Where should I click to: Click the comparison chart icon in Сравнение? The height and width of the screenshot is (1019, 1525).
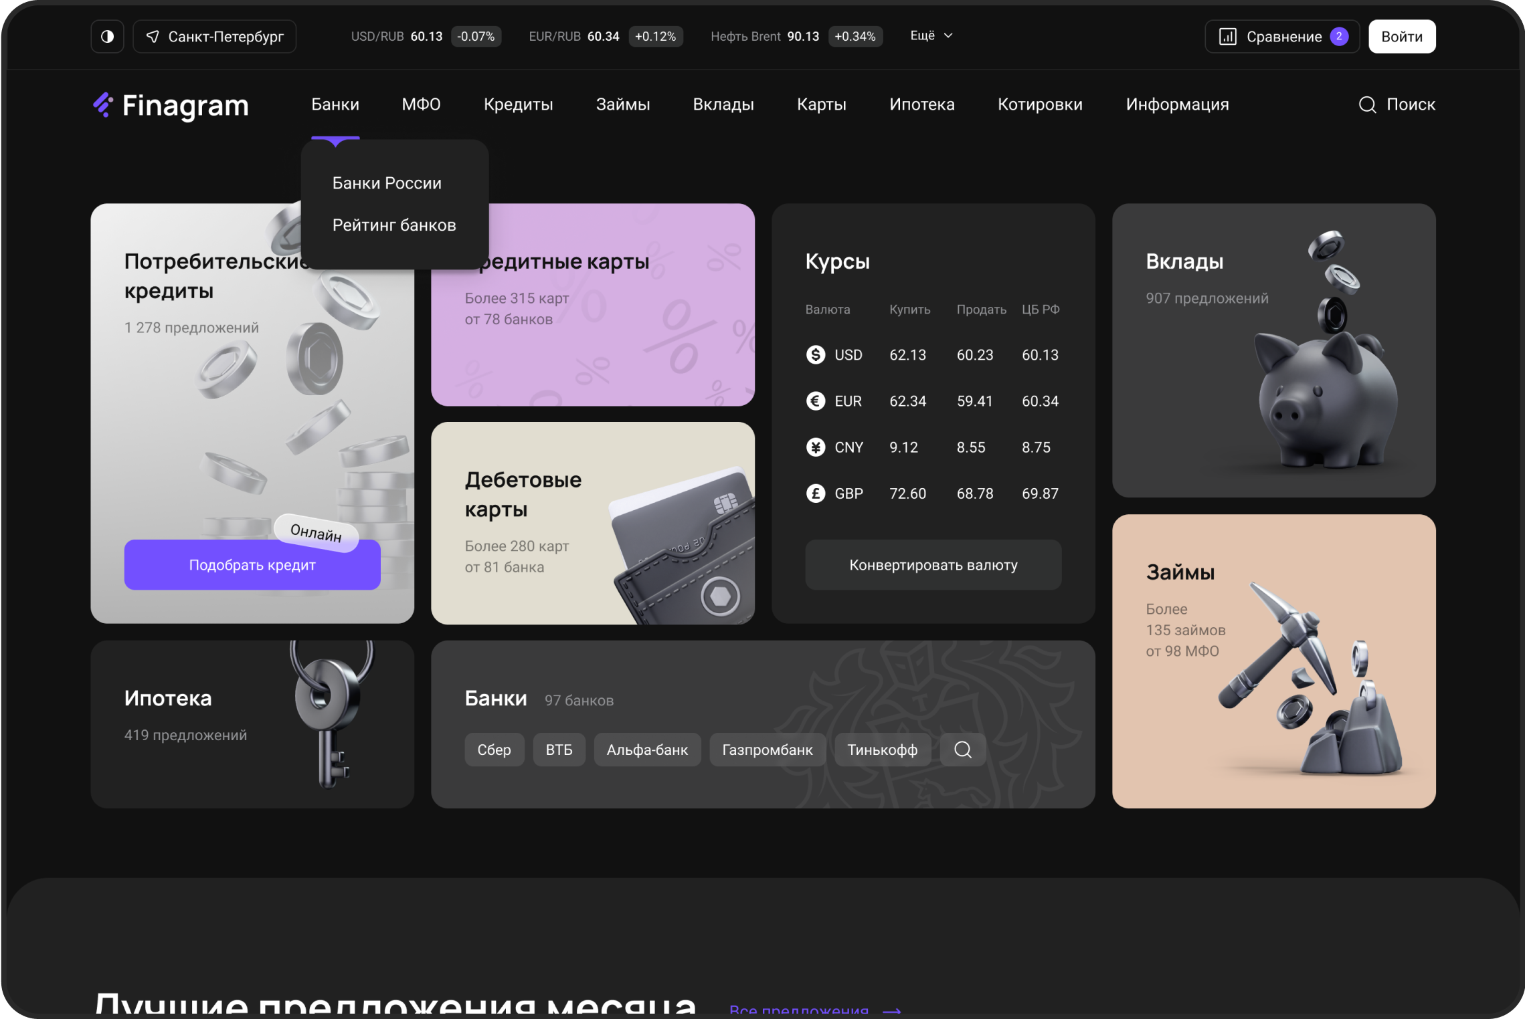tap(1227, 37)
